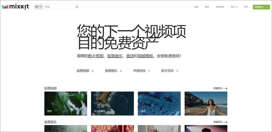The height and width of the screenshot is (132, 272).
Task: Go to 股票音乐 category link with chevron
Action: 113,71
